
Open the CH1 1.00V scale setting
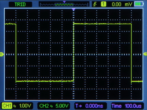pos(25,106)
